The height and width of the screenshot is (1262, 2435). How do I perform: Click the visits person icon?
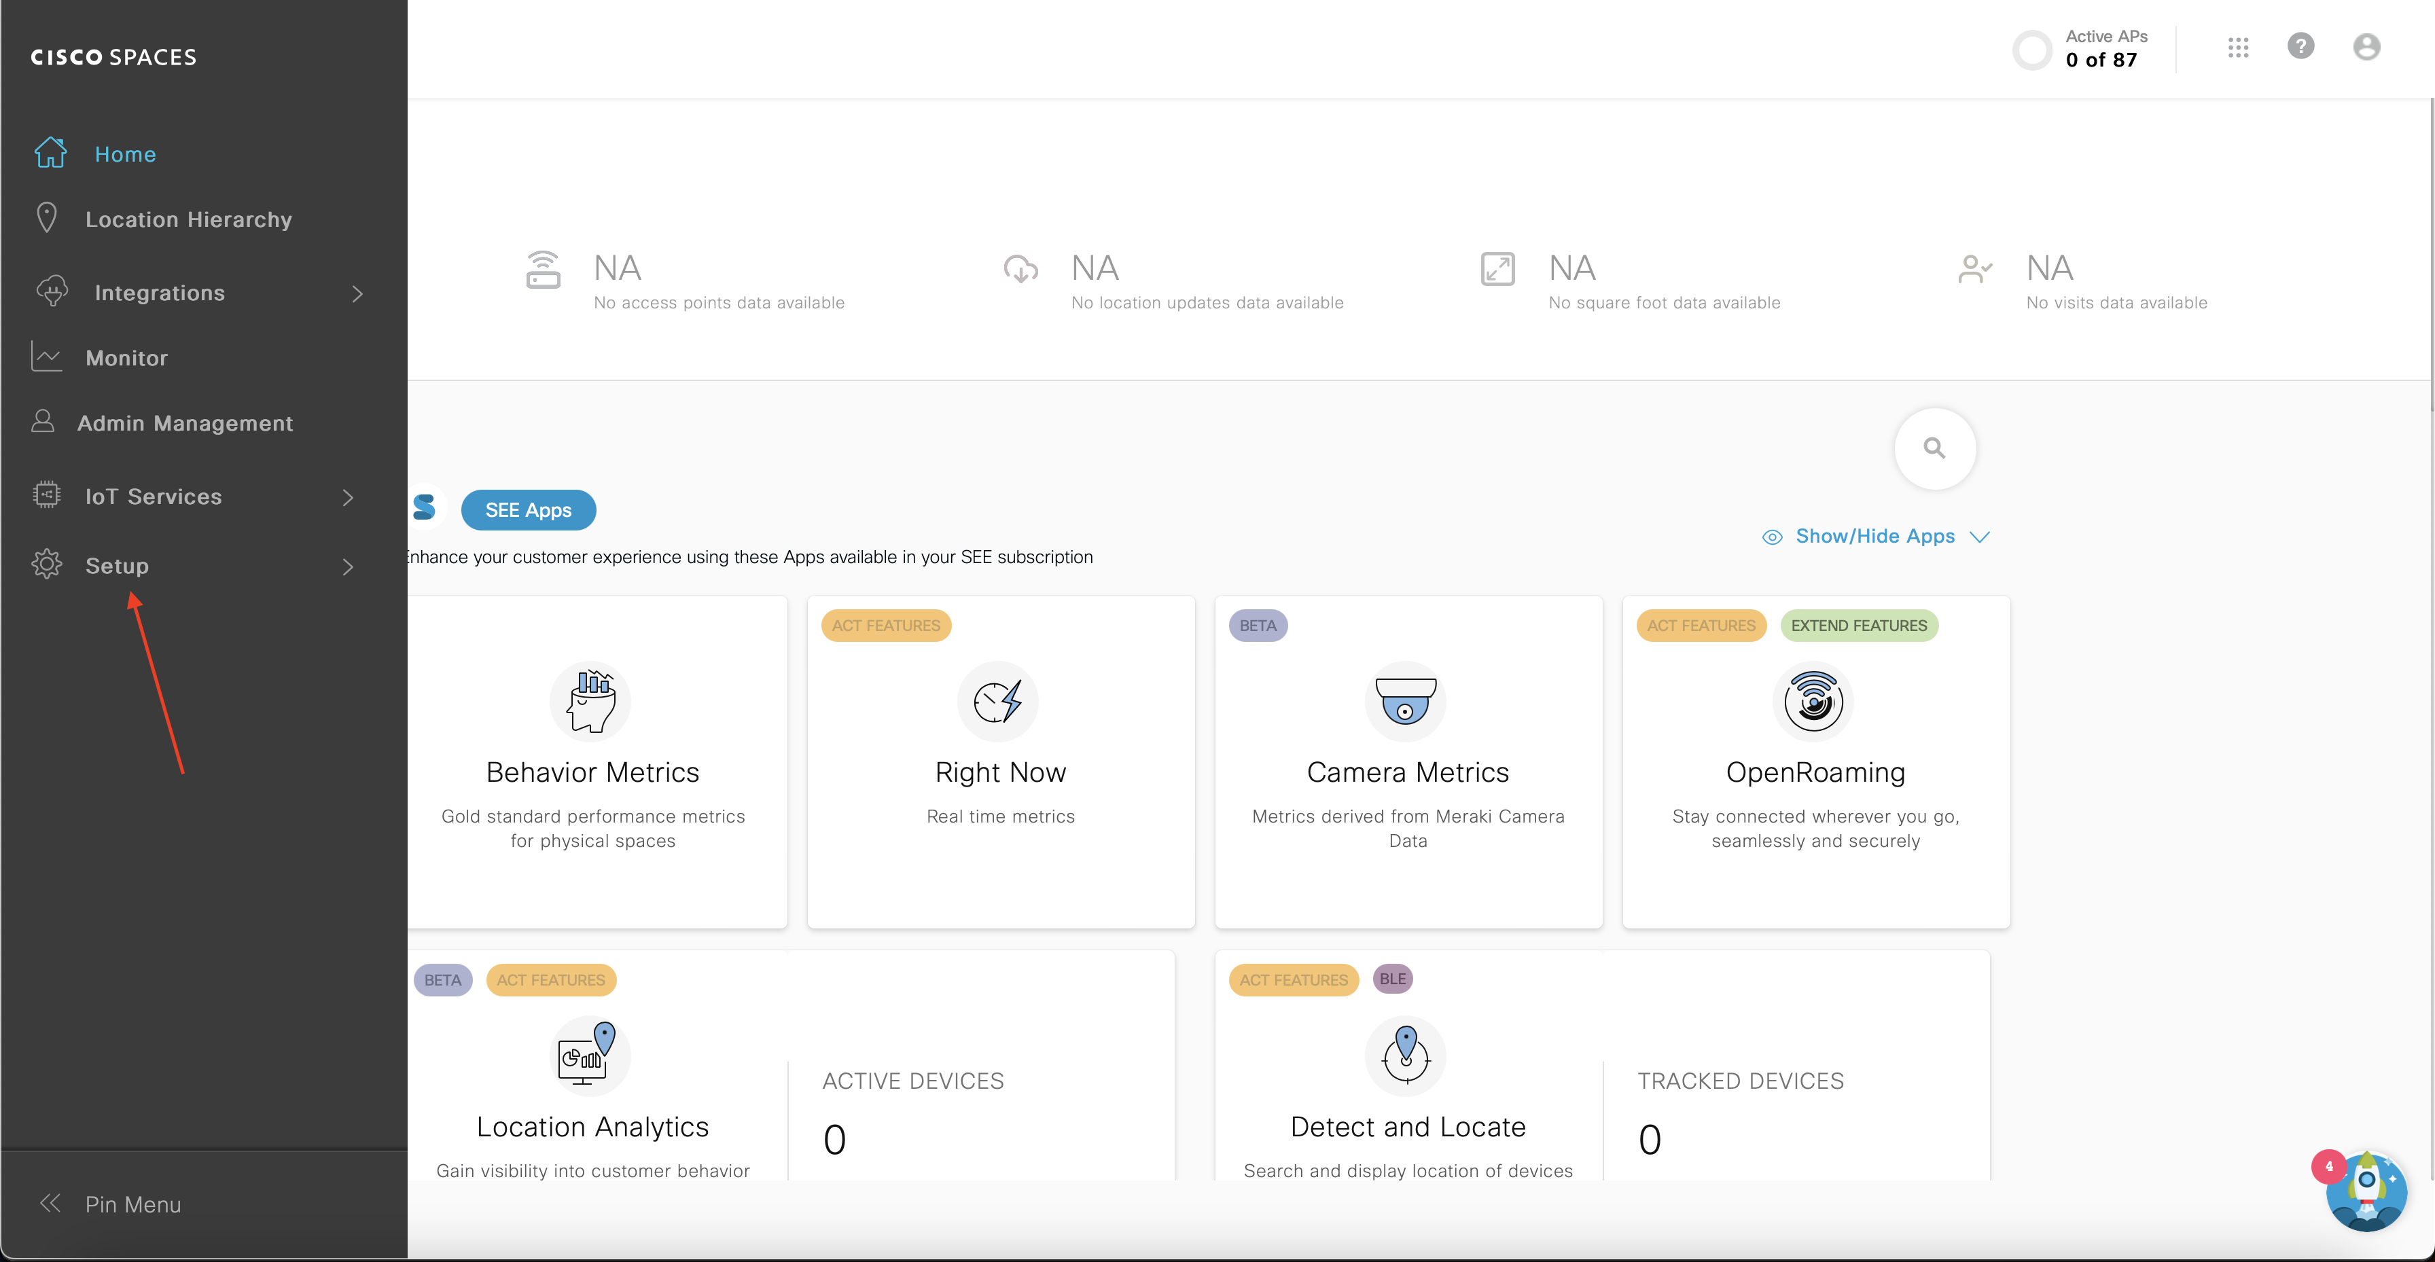(1974, 270)
